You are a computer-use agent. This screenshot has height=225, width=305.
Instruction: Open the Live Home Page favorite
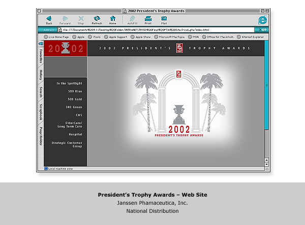click(56, 37)
